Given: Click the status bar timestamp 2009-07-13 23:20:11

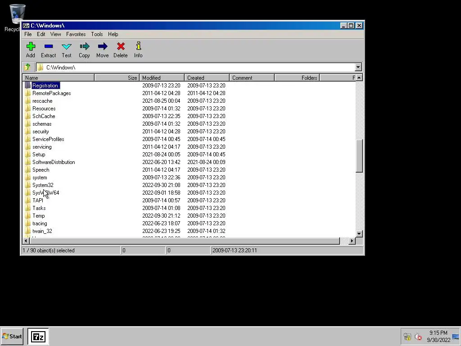Looking at the screenshot, I should pos(235,250).
